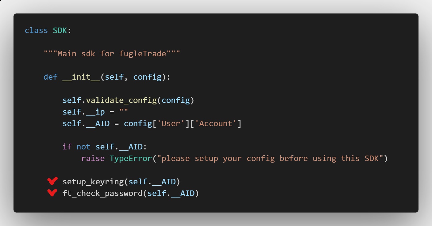Click the validate_config method call
Viewport: 432px width, 226px height.
coord(121,100)
